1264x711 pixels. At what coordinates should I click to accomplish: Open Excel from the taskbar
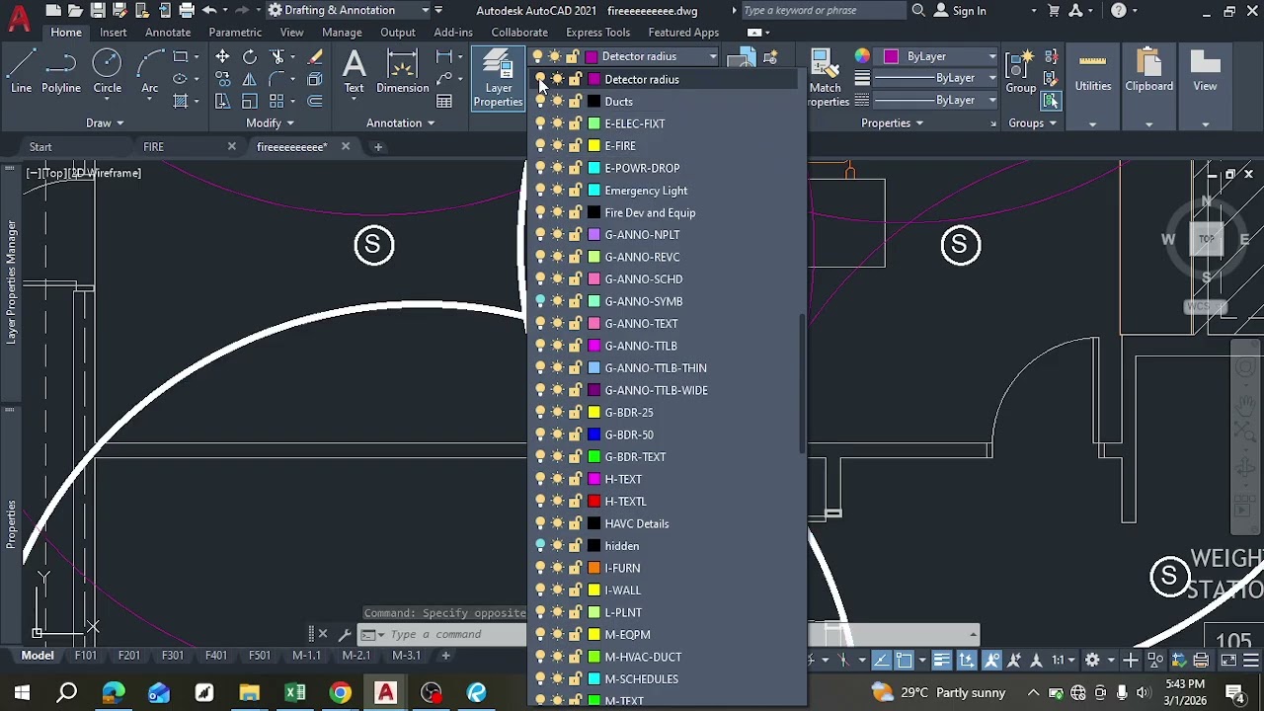tap(295, 692)
